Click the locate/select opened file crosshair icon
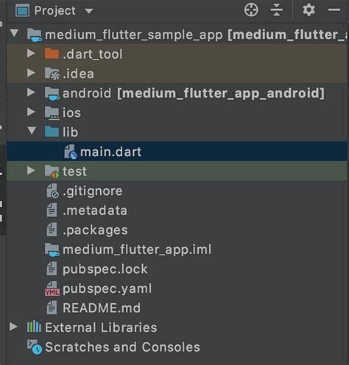Image resolution: width=349 pixels, height=365 pixels. click(251, 10)
